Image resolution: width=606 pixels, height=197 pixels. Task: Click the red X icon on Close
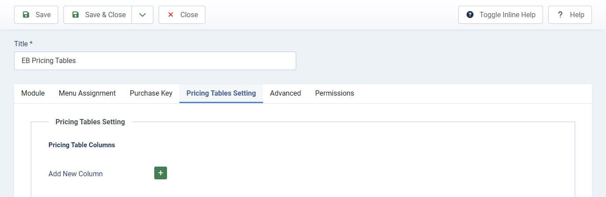[171, 15]
